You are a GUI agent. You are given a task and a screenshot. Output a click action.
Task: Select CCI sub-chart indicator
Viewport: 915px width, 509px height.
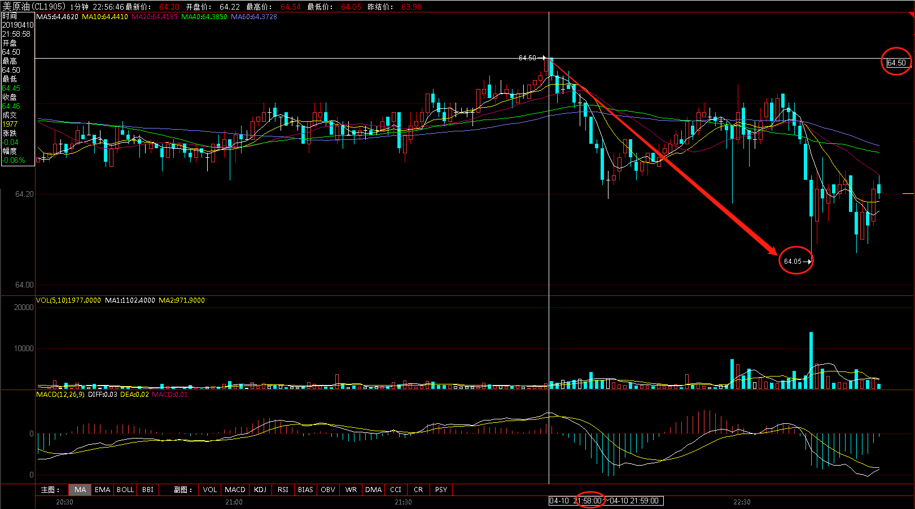pos(396,490)
